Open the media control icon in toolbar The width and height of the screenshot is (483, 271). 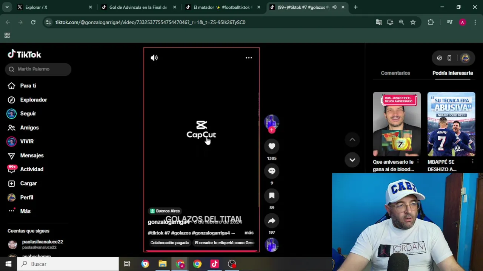[449, 22]
